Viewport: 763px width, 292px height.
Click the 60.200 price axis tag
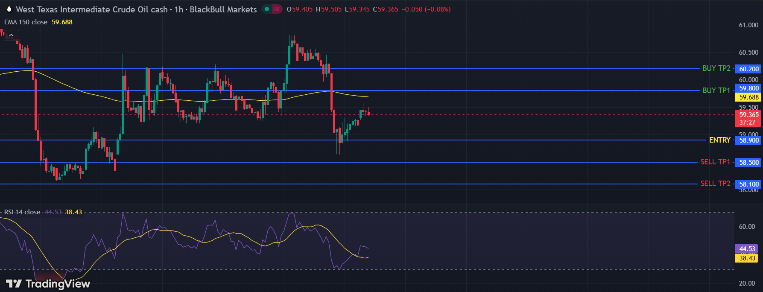coord(748,69)
